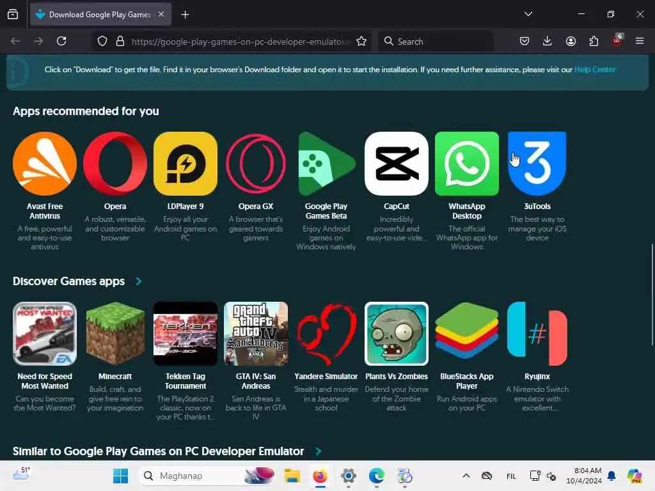Select the Yandere Simulator heart icon
655x491 pixels.
[x=326, y=334]
